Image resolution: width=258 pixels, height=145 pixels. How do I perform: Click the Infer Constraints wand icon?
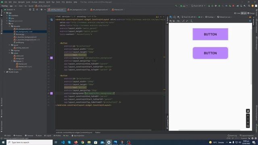point(187,21)
